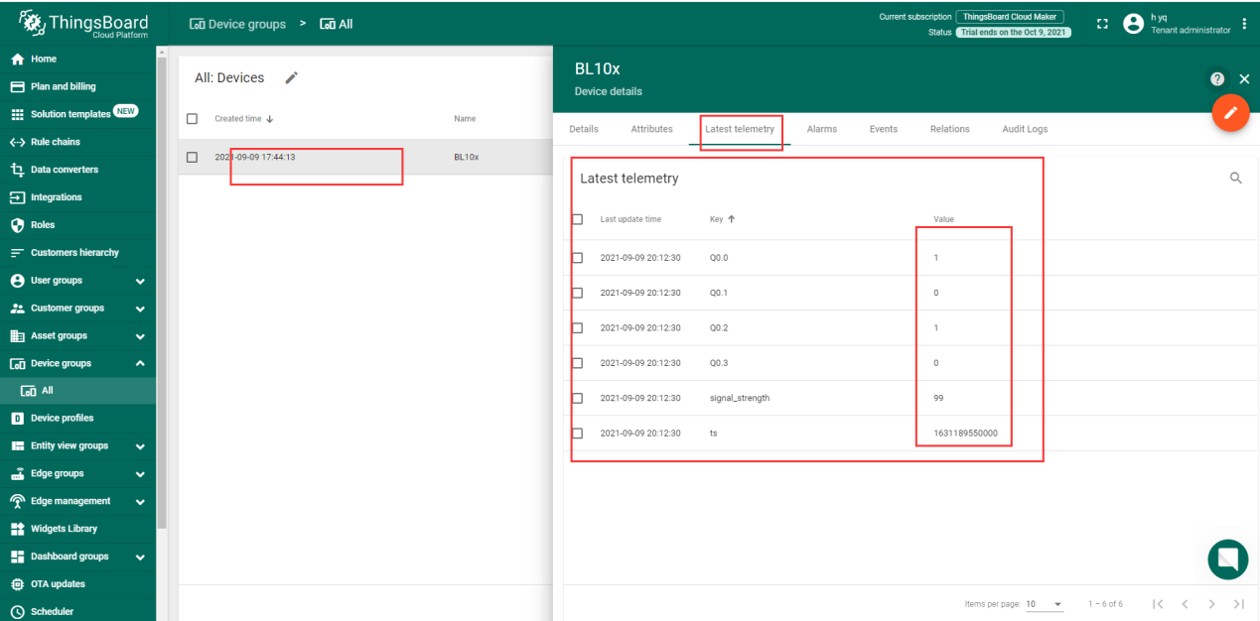The width and height of the screenshot is (1260, 621).
Task: Click the trial ends status badge
Action: pos(1013,32)
